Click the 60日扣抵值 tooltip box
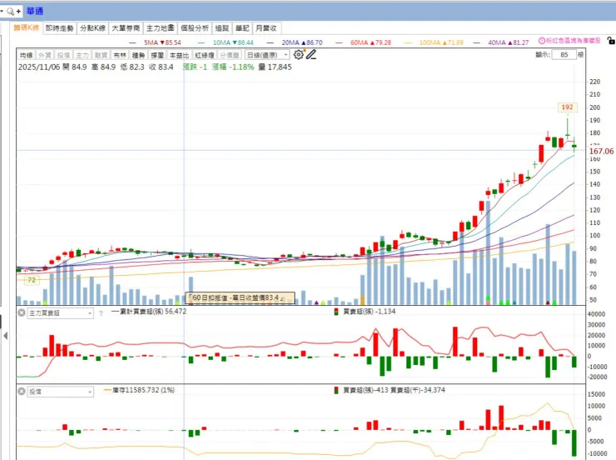 (x=240, y=297)
